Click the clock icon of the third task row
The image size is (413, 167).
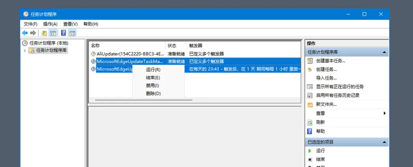pos(93,69)
